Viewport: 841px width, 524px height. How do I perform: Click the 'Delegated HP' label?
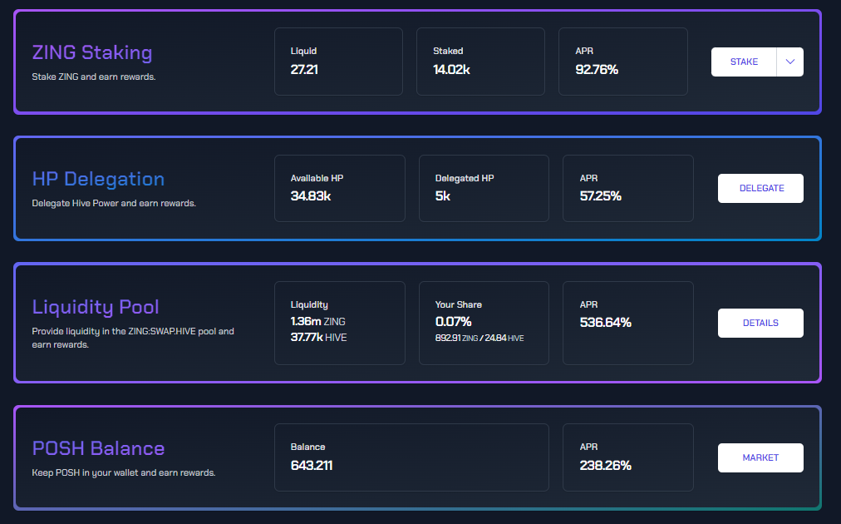pos(465,178)
